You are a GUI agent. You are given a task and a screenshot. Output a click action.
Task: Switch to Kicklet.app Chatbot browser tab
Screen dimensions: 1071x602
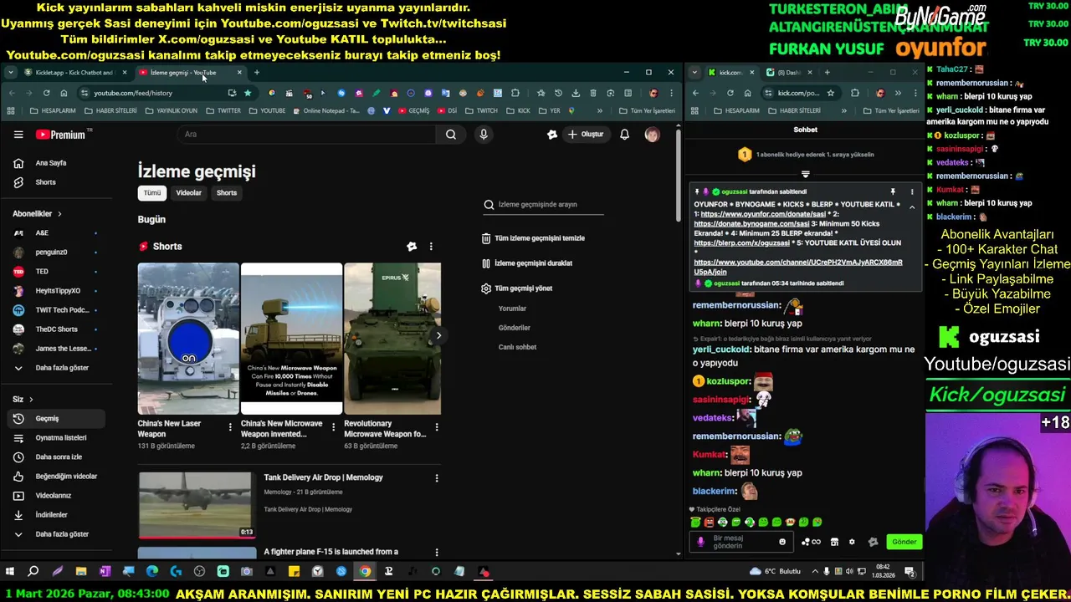[74, 73]
